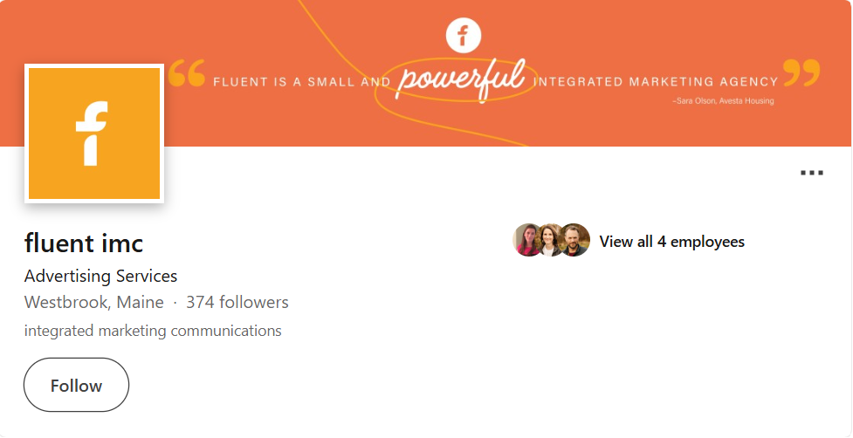Click the white f letter inside company logo
The image size is (853, 438).
point(91,133)
